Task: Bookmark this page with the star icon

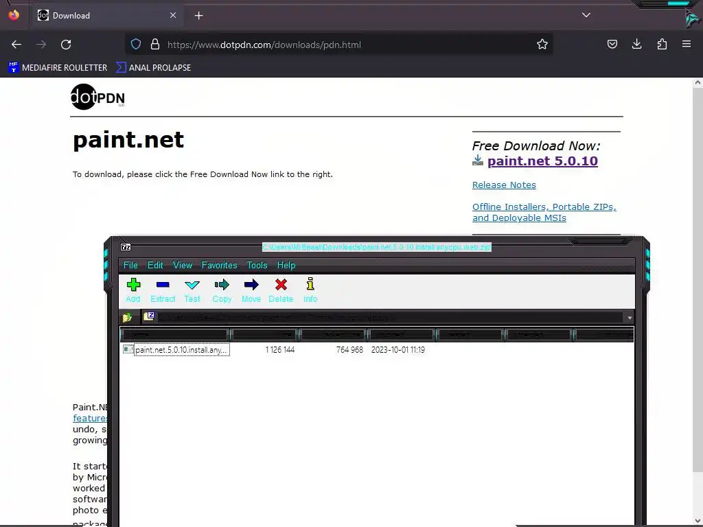Action: point(542,44)
